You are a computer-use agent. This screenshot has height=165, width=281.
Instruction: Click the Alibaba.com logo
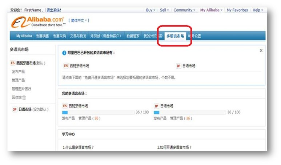(x=38, y=22)
